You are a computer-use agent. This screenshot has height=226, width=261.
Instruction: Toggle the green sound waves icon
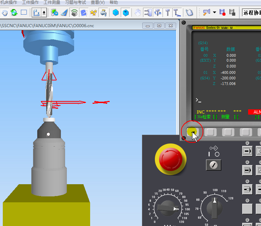click(x=74, y=13)
